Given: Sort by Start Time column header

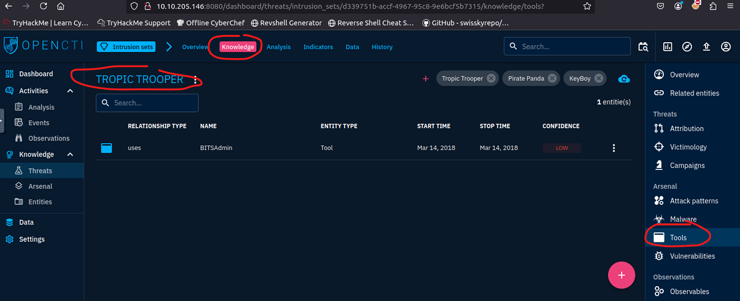Looking at the screenshot, I should click(433, 126).
